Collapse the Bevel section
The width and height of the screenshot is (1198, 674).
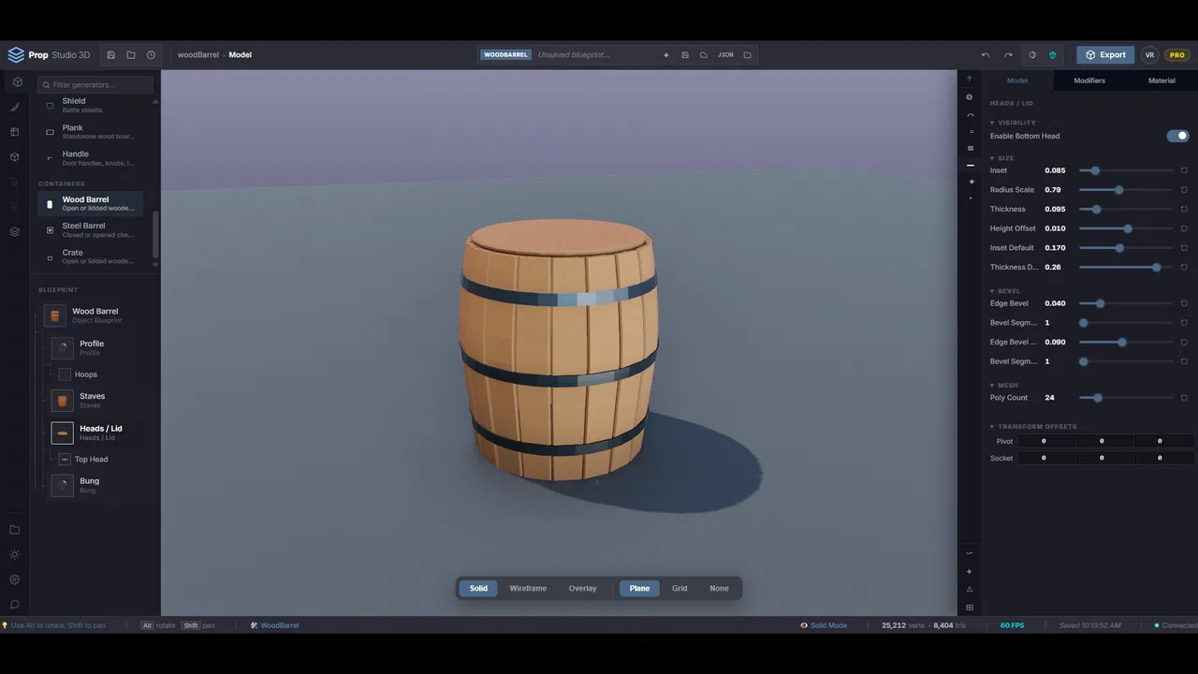pyautogui.click(x=1005, y=291)
